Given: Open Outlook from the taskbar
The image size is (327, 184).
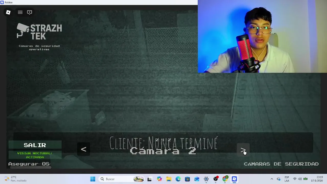Looking at the screenshot, I should (x=197, y=179).
